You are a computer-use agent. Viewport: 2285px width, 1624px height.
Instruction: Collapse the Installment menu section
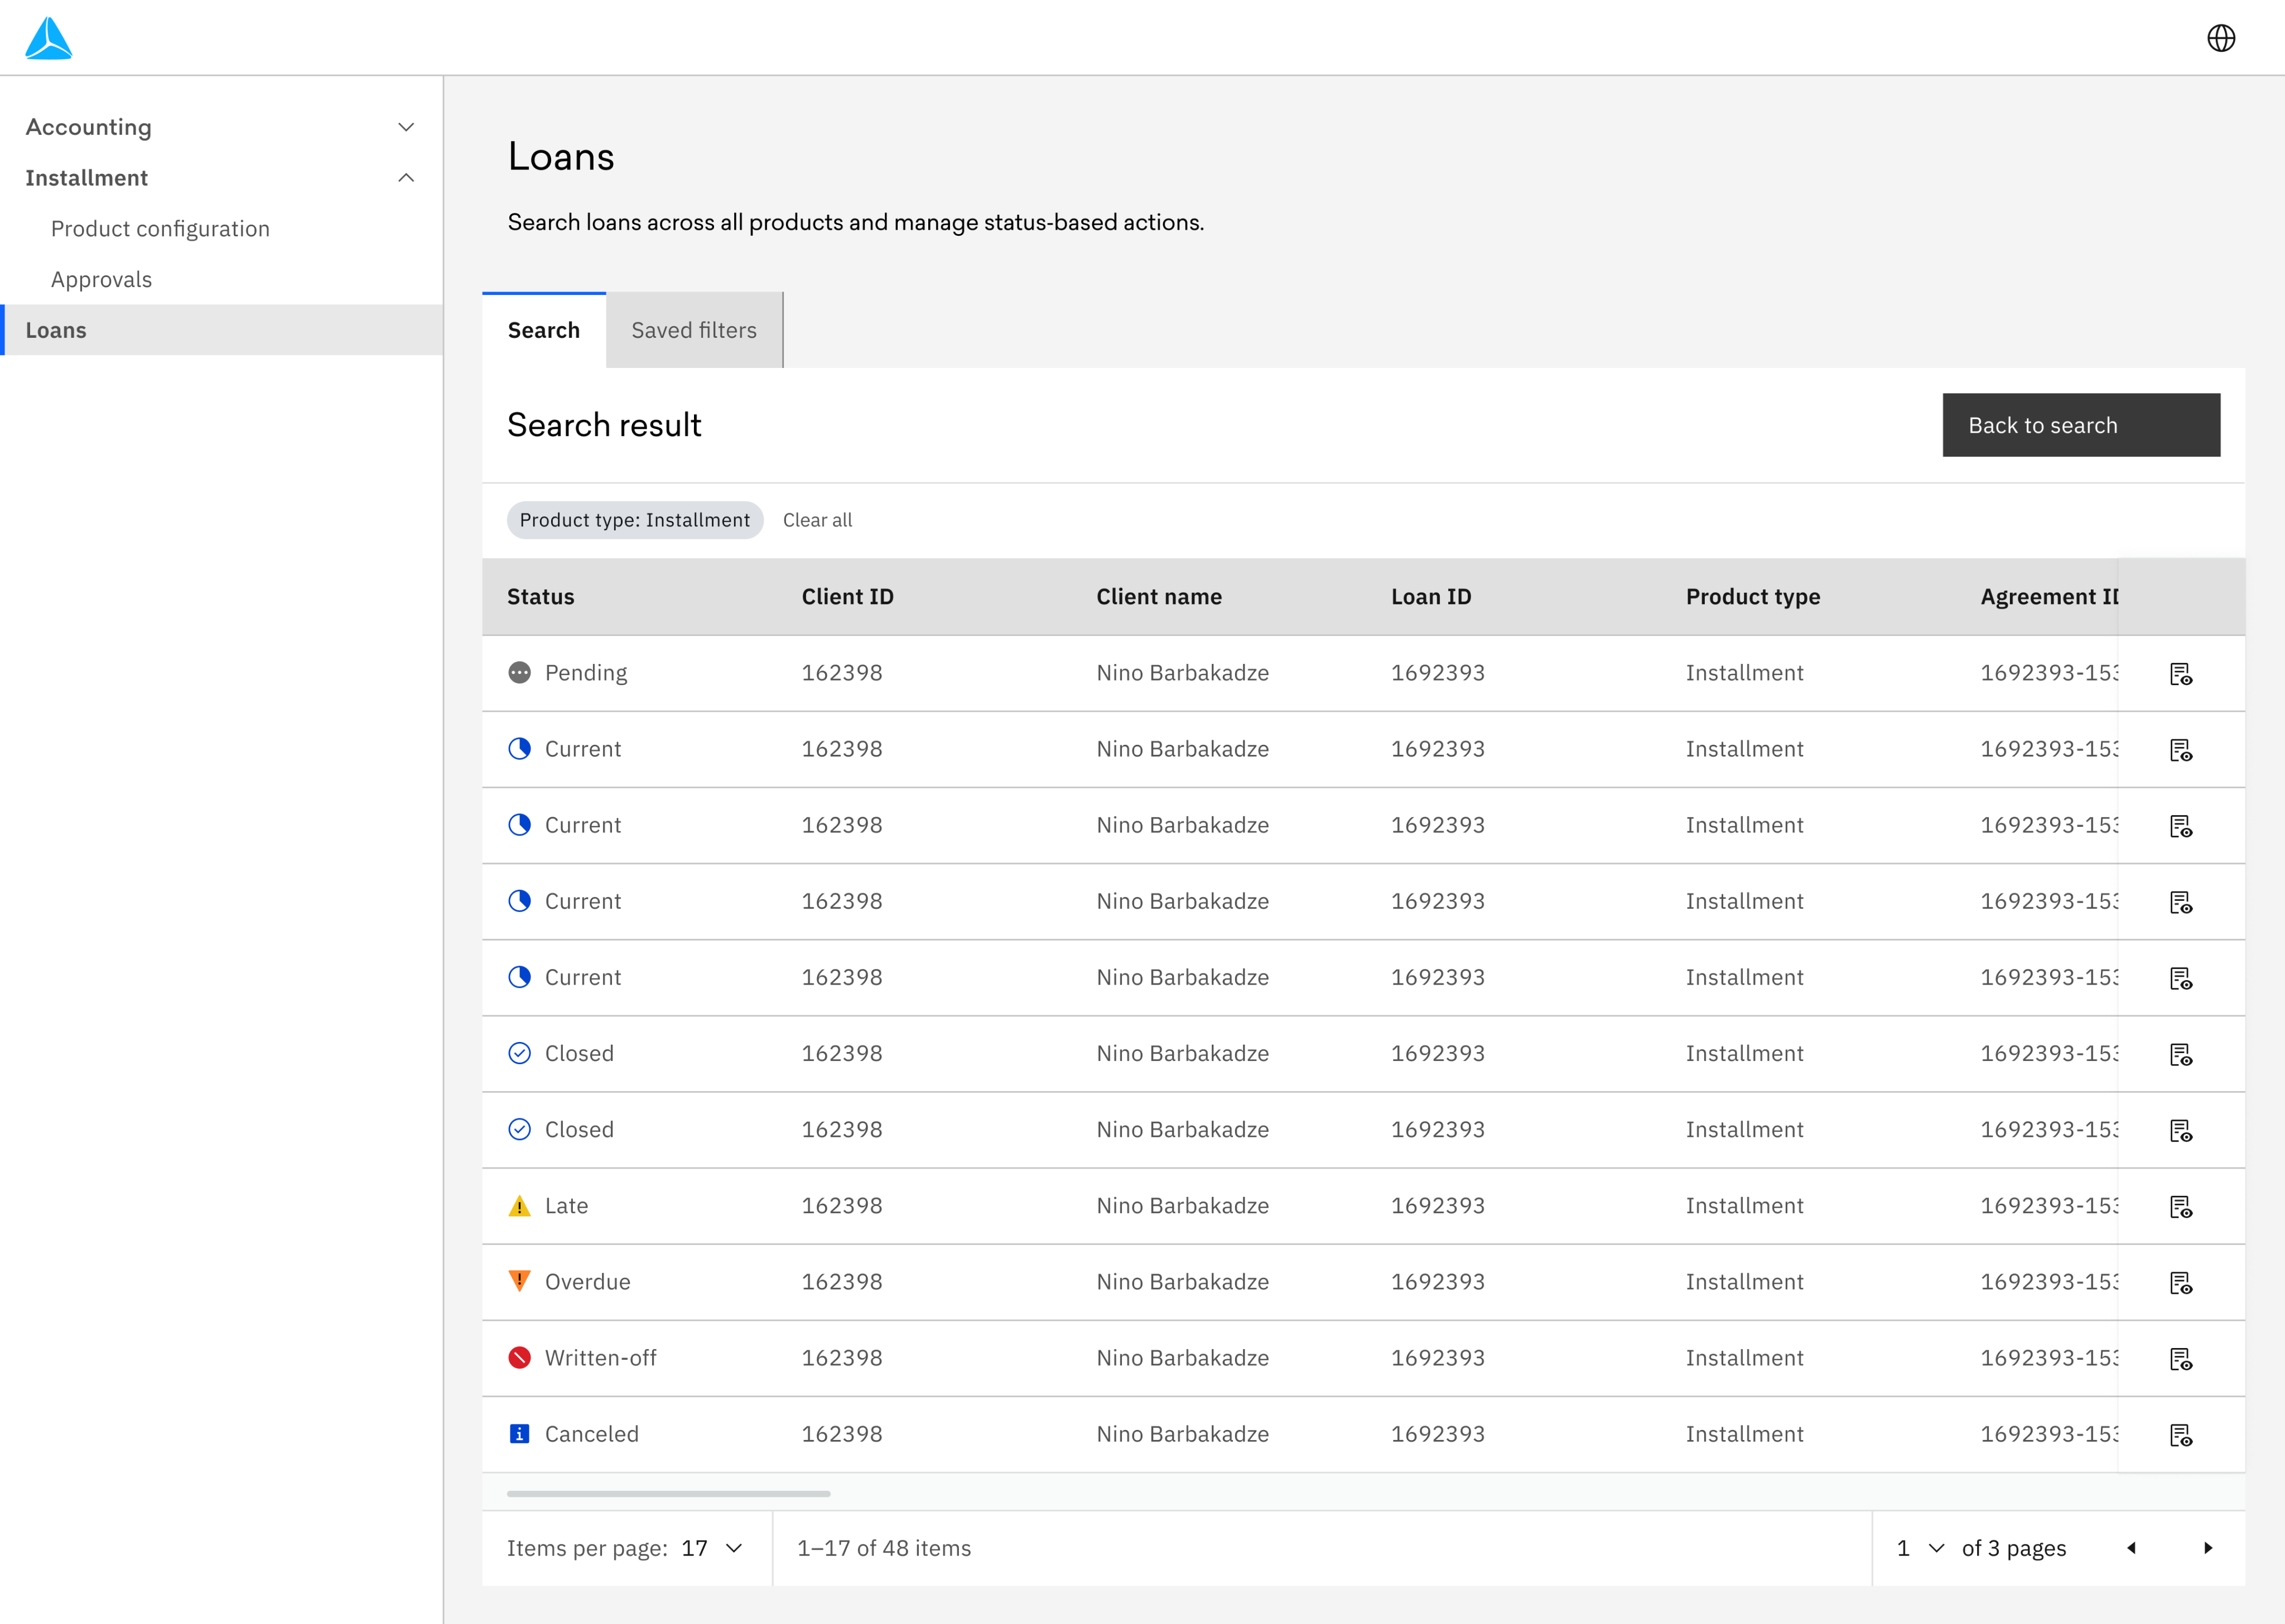coord(221,178)
